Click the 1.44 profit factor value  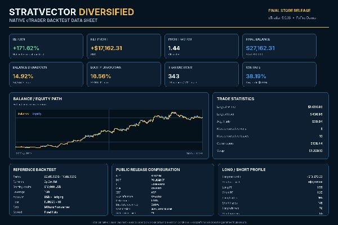point(174,48)
